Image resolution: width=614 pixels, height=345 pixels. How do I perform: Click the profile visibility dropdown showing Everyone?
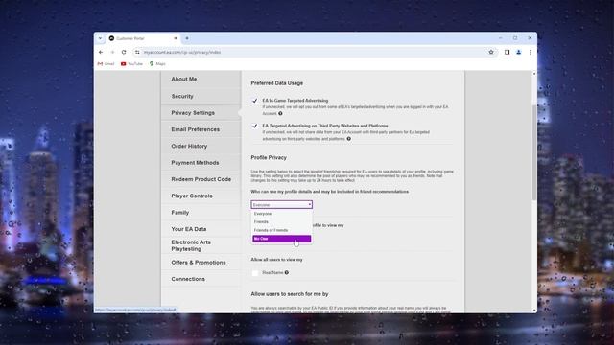click(x=281, y=204)
